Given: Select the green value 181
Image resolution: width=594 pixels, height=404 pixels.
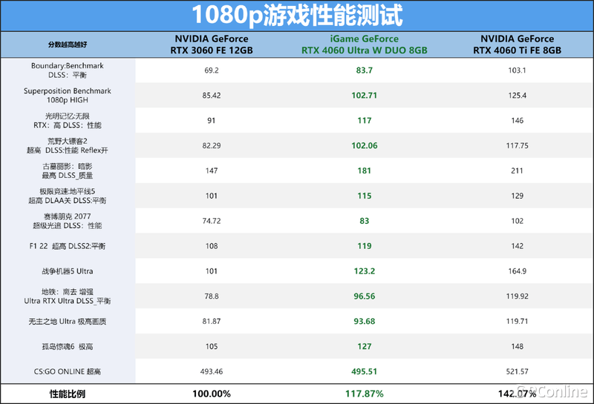Looking at the screenshot, I should pyautogui.click(x=365, y=171).
